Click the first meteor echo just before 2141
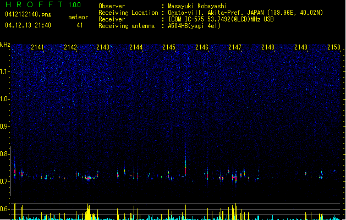346x220 pixels. pos(15,169)
